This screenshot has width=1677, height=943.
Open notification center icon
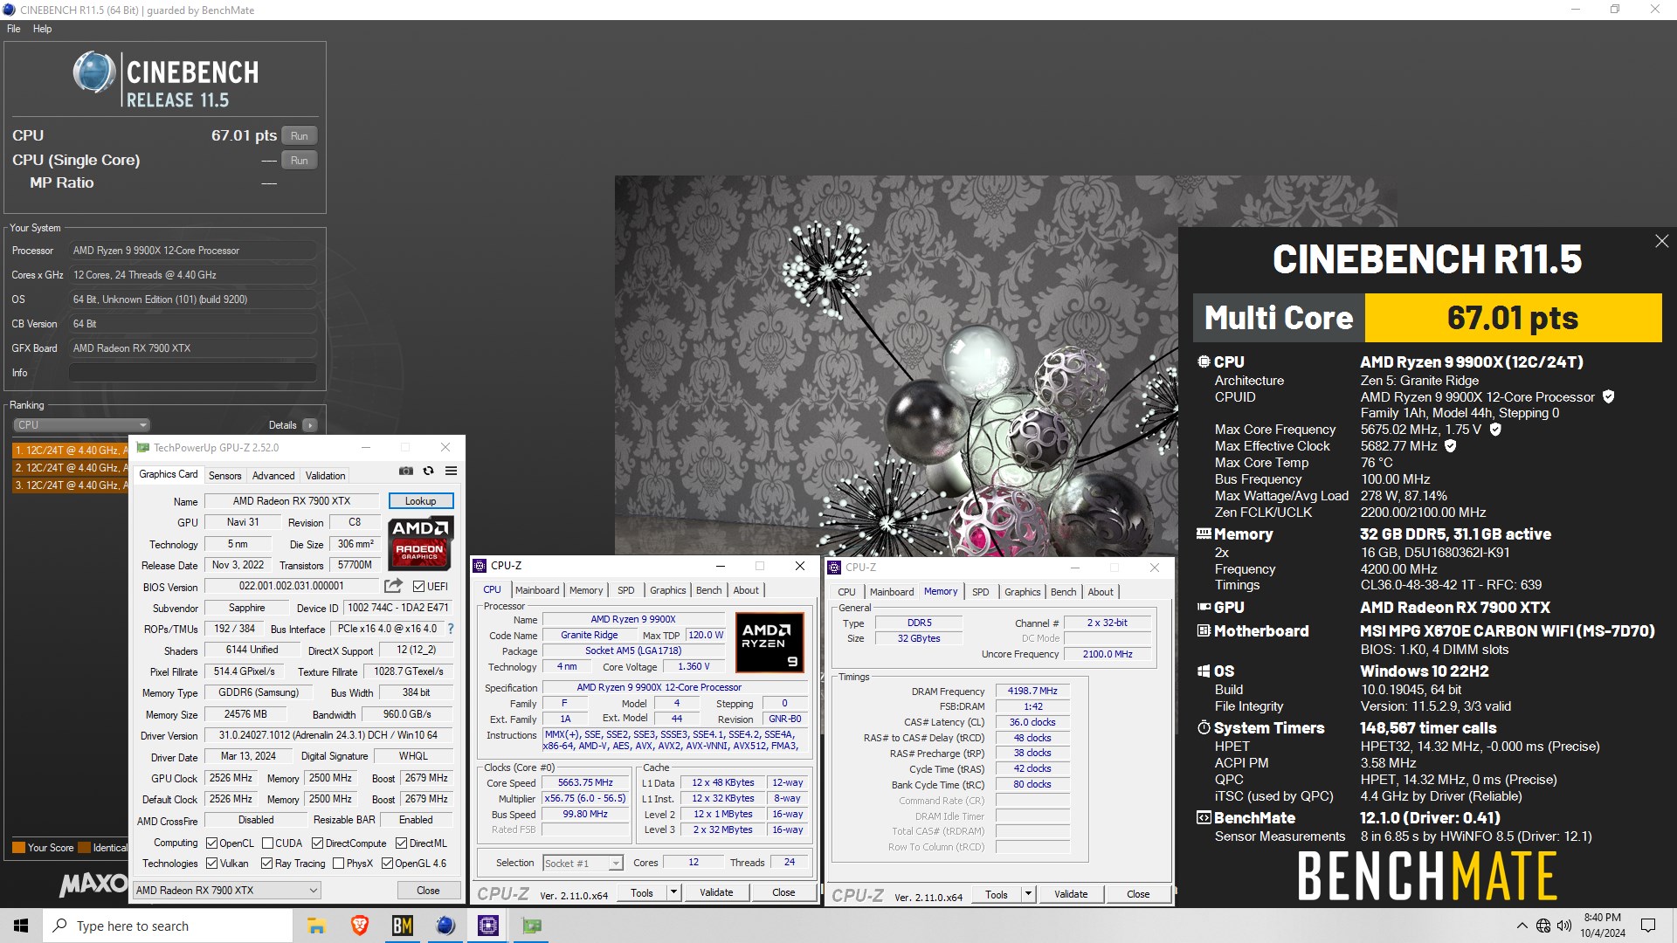[1648, 926]
